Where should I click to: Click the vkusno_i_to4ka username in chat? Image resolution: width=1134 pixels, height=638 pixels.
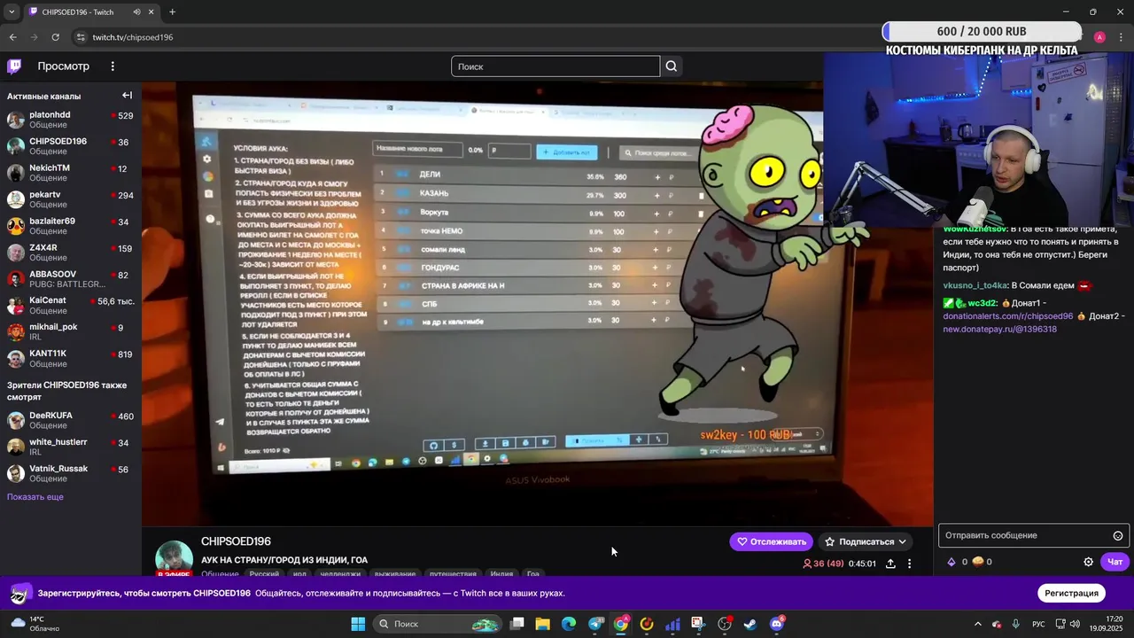pos(975,285)
